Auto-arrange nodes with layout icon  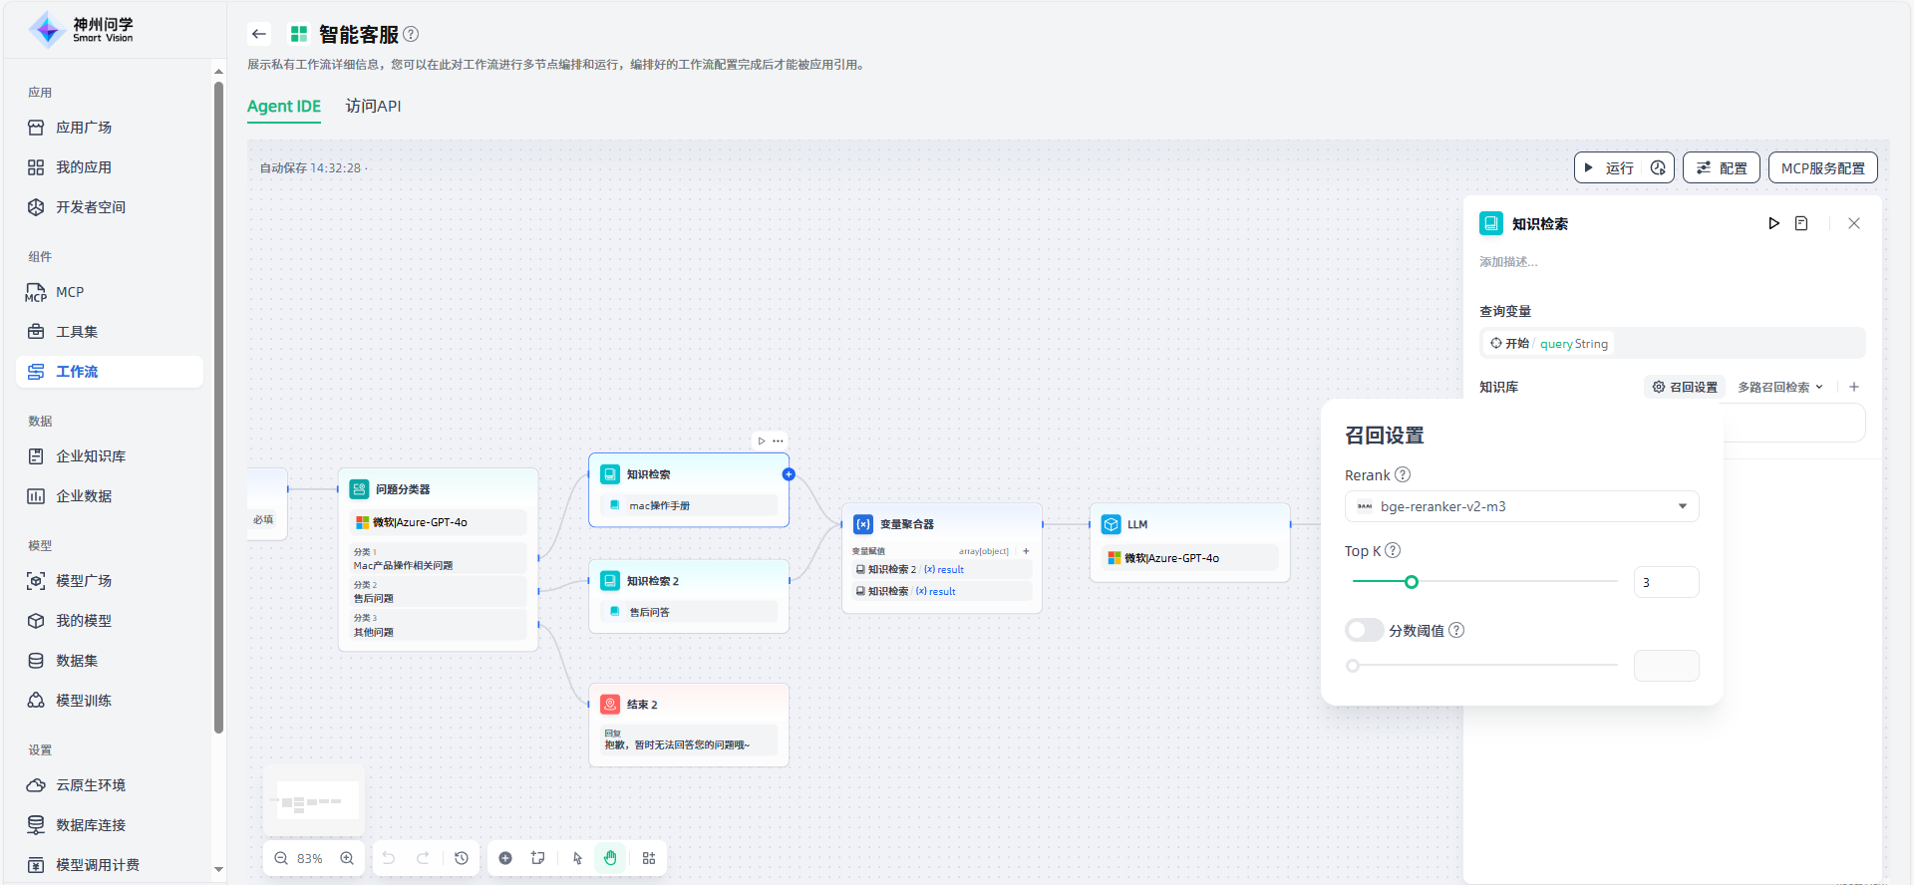(649, 858)
